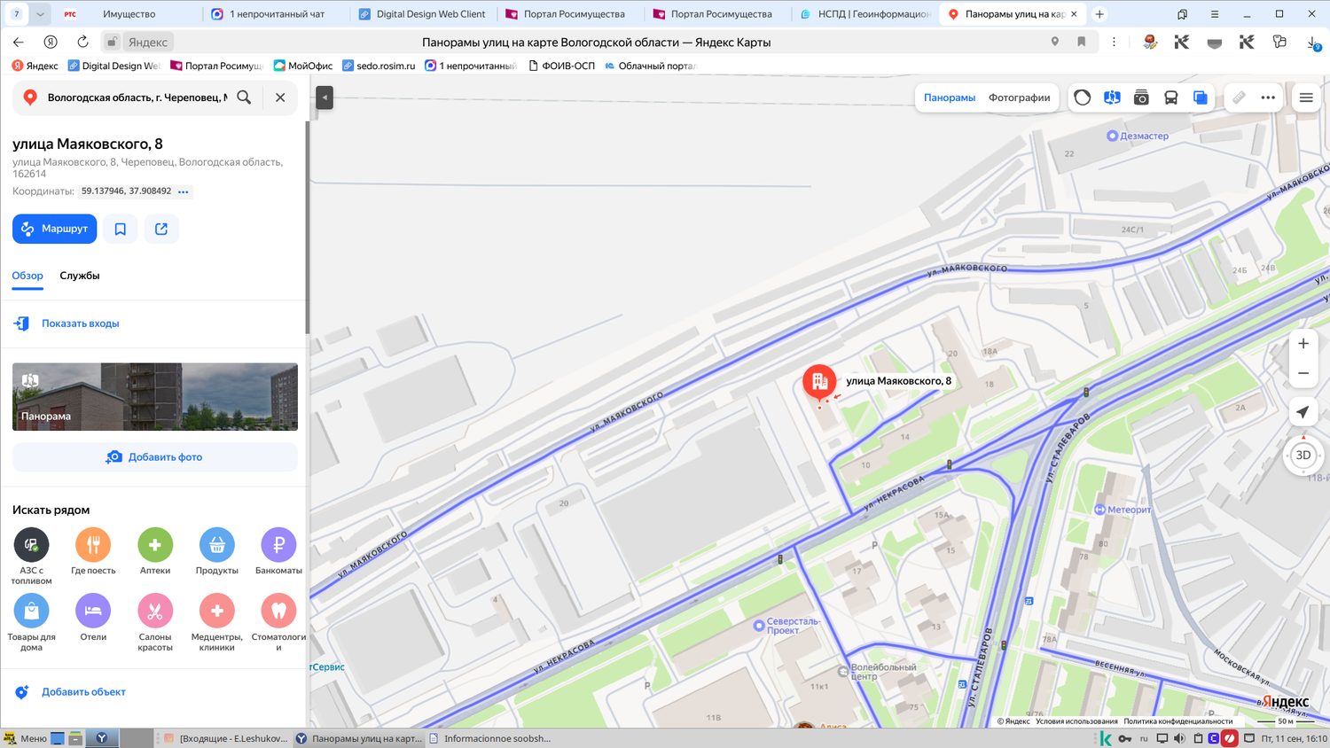Search nearby Банкоматы

(278, 551)
